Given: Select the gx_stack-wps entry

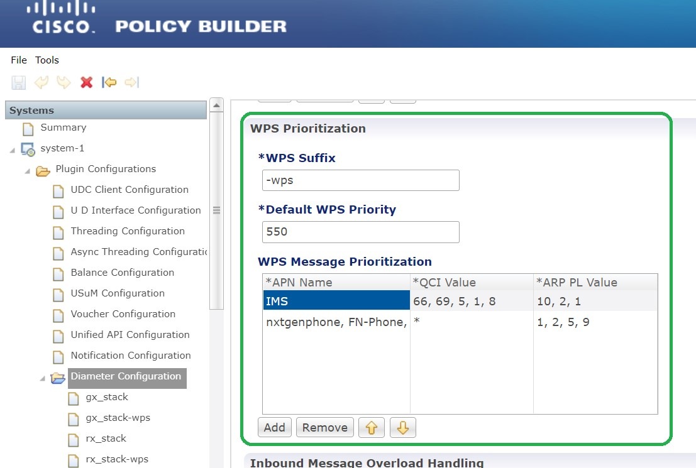Looking at the screenshot, I should [118, 418].
